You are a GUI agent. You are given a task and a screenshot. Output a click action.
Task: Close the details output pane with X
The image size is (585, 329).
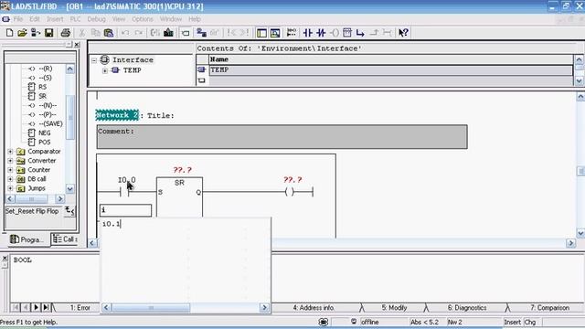(5, 258)
